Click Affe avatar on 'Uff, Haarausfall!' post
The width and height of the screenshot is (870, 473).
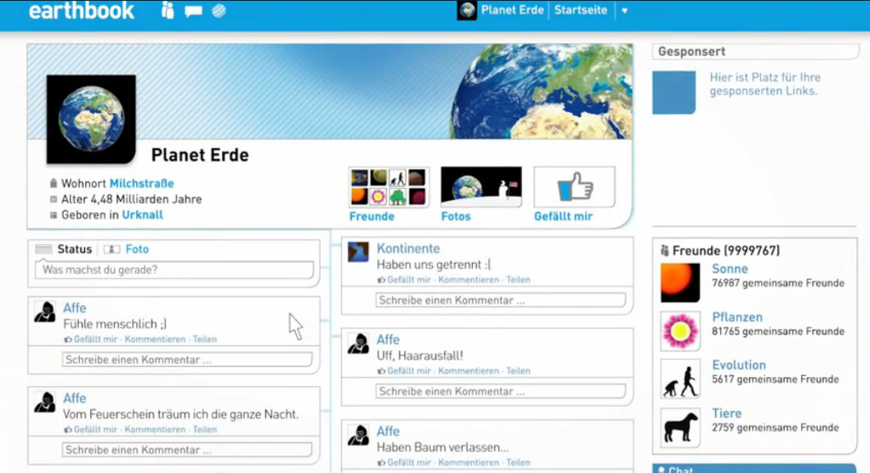[x=358, y=343]
